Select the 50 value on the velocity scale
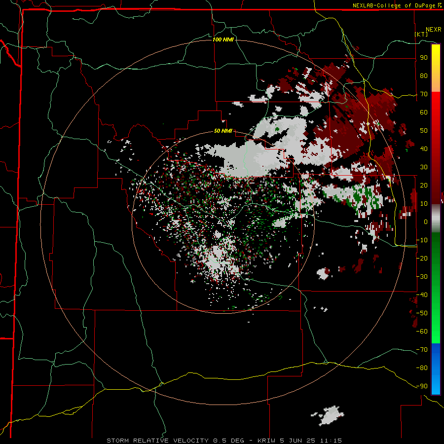Screen dimensions: 444x444 point(424,131)
